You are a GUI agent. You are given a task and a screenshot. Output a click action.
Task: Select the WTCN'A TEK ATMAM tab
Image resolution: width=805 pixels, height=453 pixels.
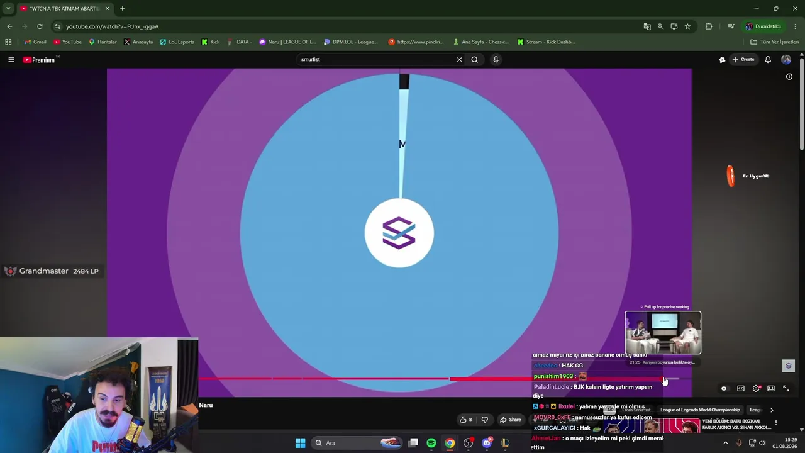pos(64,9)
